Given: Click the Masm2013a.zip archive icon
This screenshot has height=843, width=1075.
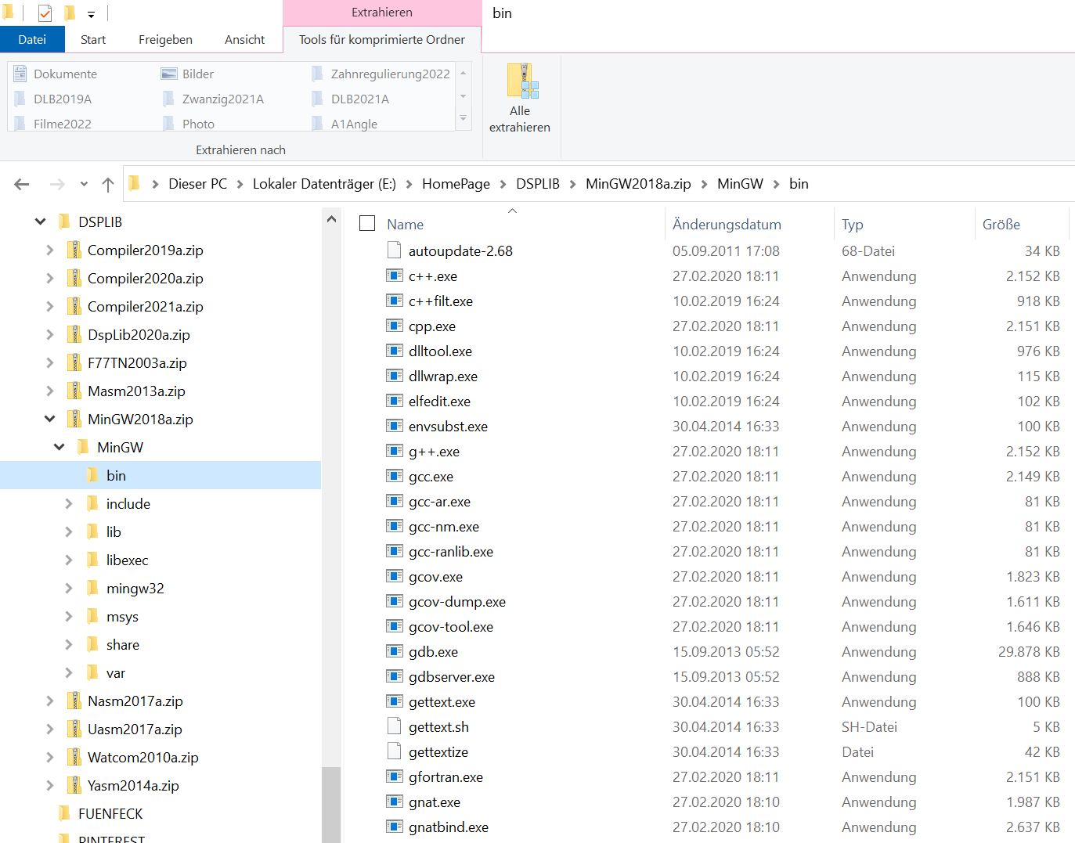Looking at the screenshot, I should pos(74,391).
